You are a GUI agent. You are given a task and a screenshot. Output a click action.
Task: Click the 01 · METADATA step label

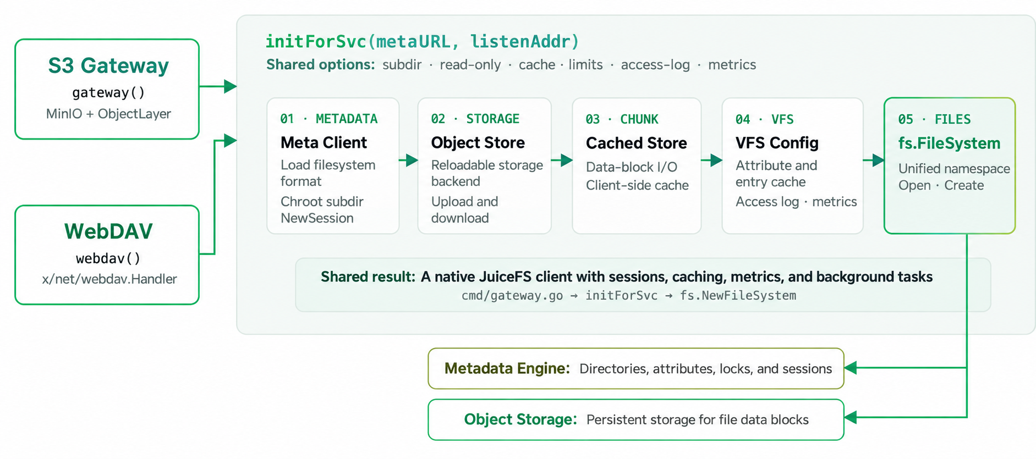329,119
